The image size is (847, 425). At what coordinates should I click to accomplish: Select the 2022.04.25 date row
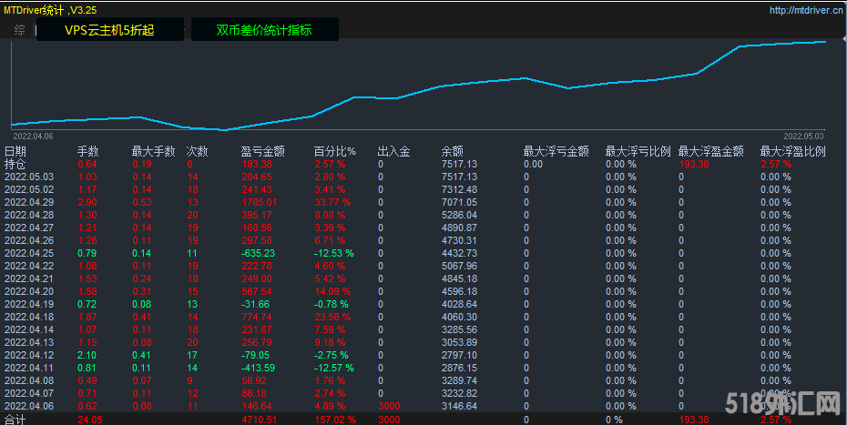click(29, 253)
